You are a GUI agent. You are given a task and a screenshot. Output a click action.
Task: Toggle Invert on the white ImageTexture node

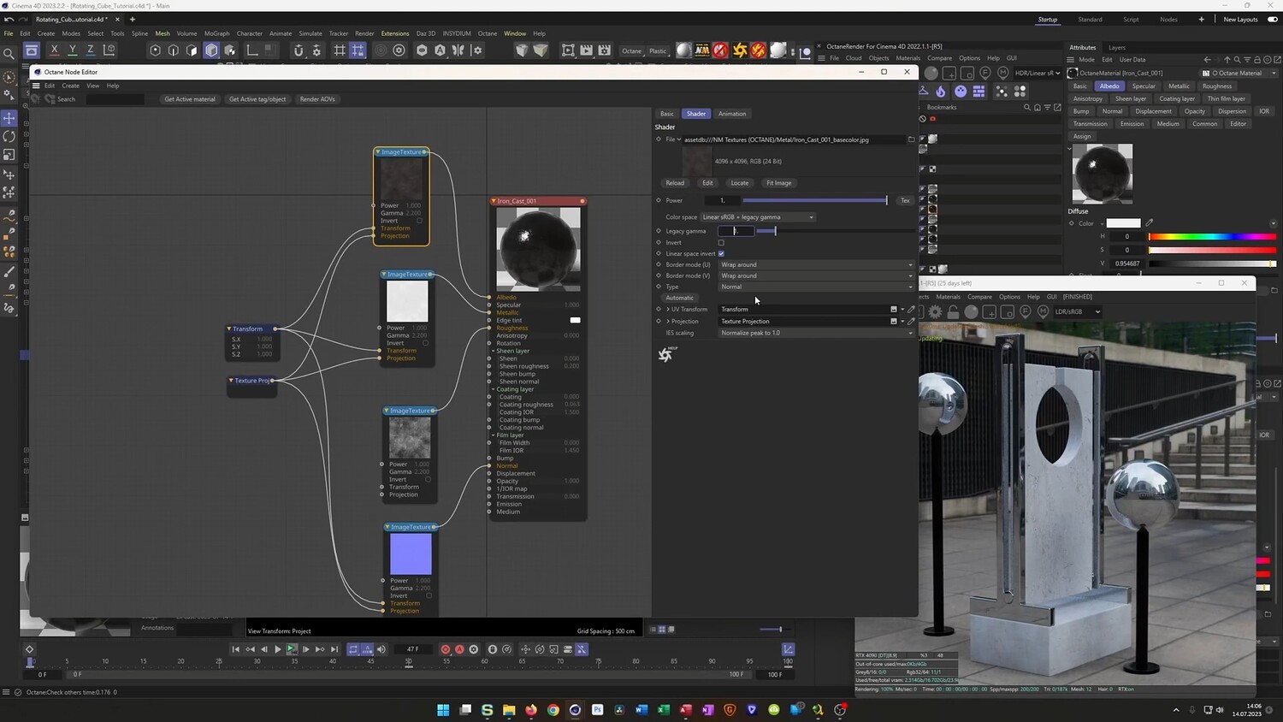(425, 343)
